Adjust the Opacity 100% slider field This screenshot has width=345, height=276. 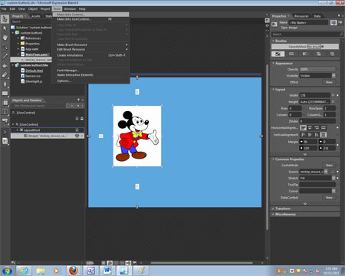pyautogui.click(x=317, y=69)
